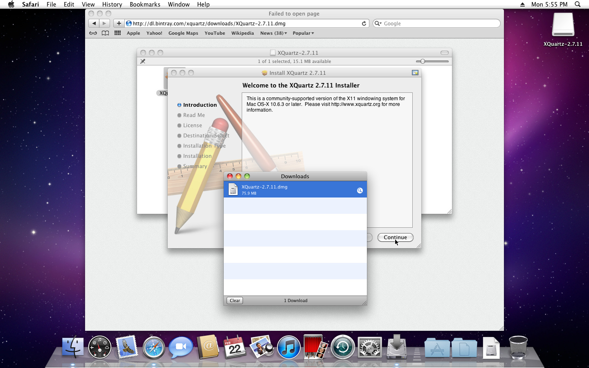The width and height of the screenshot is (589, 368).
Task: Click the reload page icon in address bar
Action: (364, 24)
